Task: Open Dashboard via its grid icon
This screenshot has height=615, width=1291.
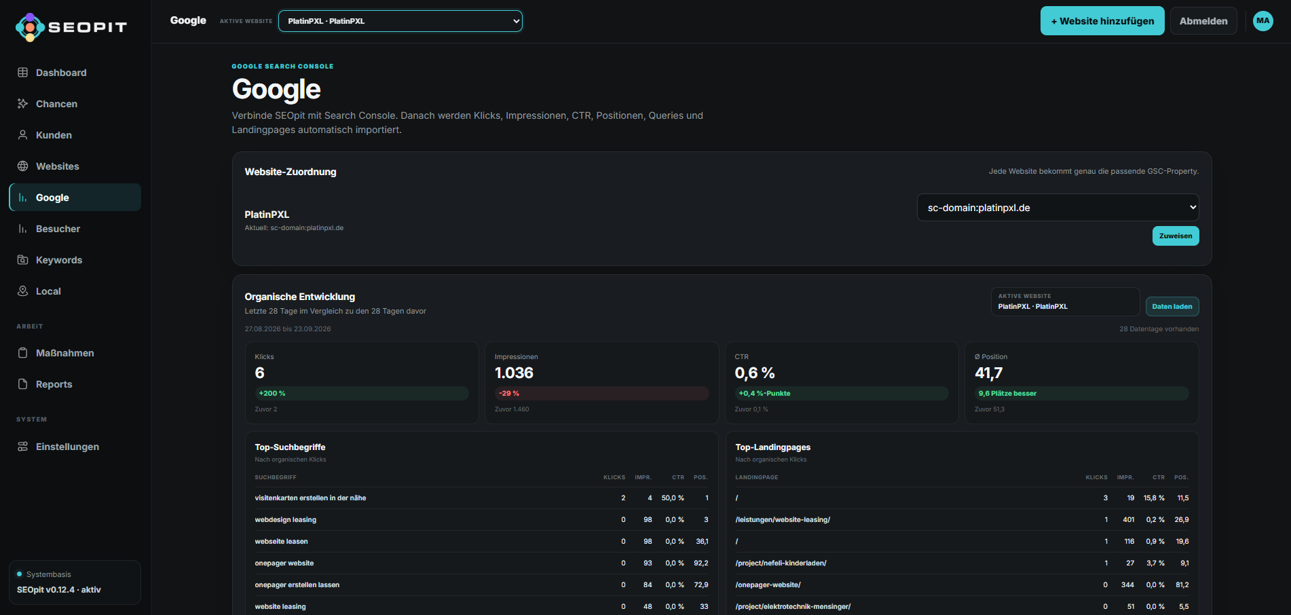Action: 22,73
